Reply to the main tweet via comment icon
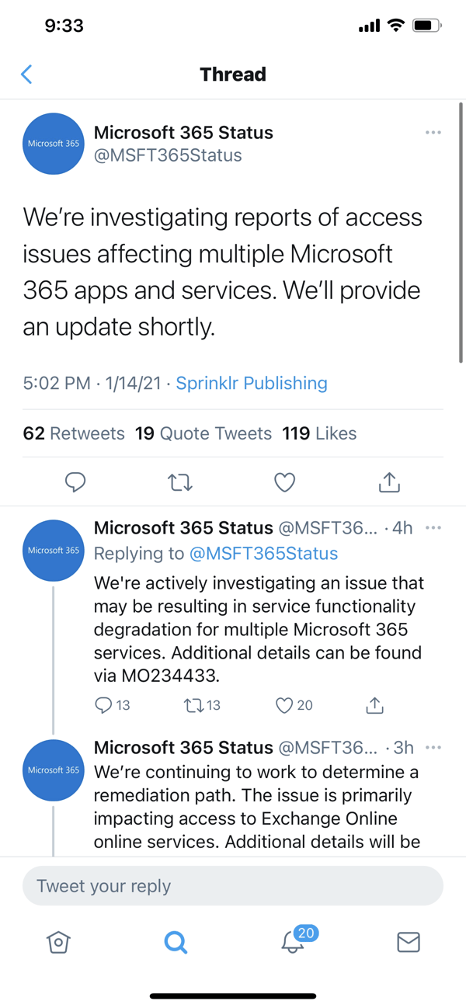 click(75, 482)
